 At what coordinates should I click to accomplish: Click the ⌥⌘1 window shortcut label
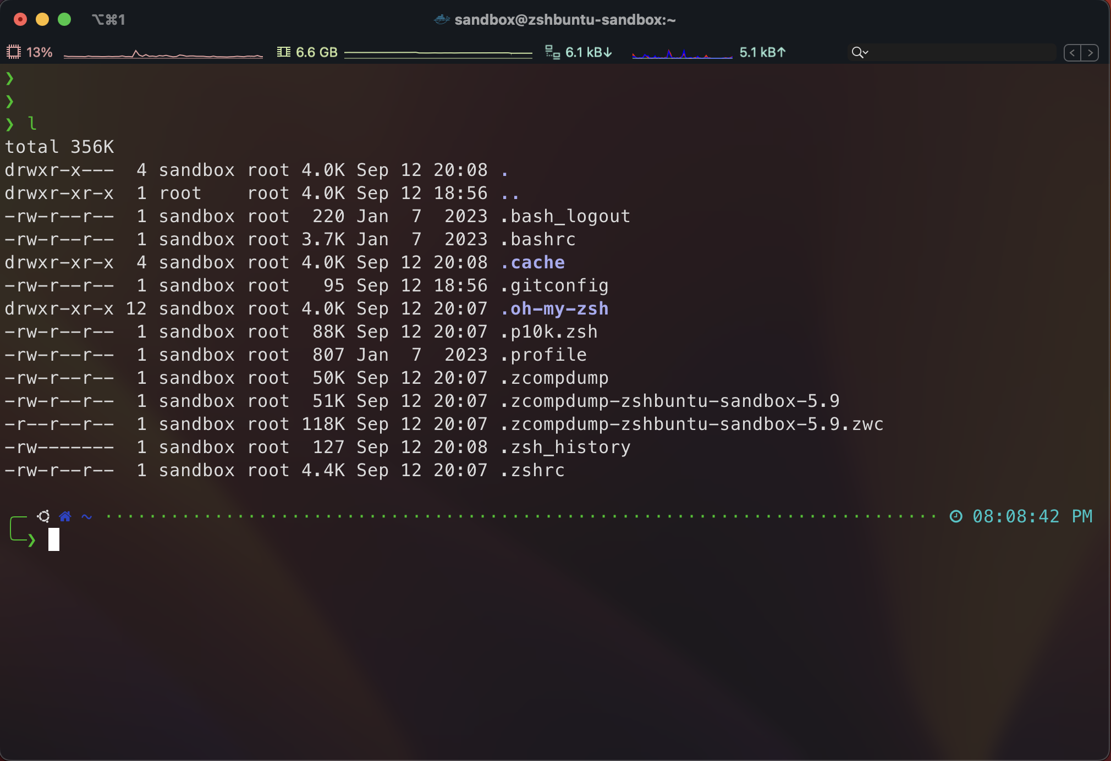coord(108,20)
